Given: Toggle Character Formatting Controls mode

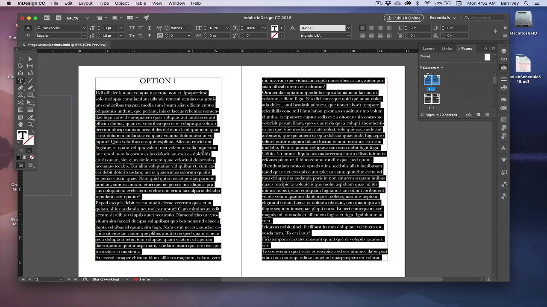Looking at the screenshot, I should click(x=28, y=28).
